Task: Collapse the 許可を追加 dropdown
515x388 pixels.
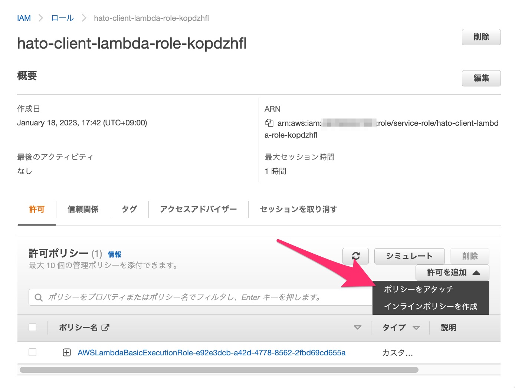Action: tap(452, 272)
